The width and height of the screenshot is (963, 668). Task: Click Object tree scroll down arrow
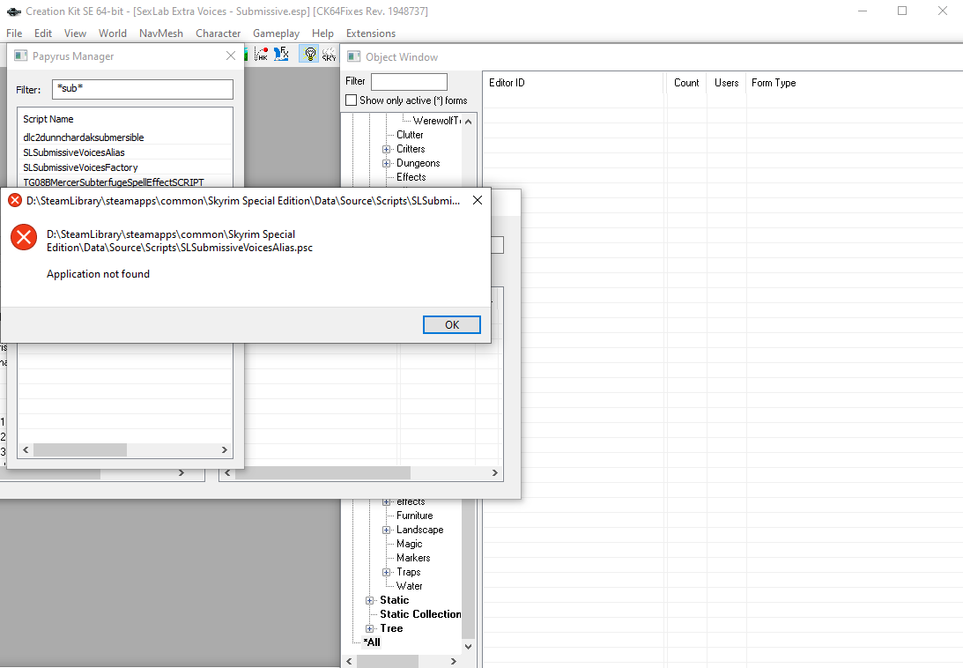pyautogui.click(x=469, y=647)
